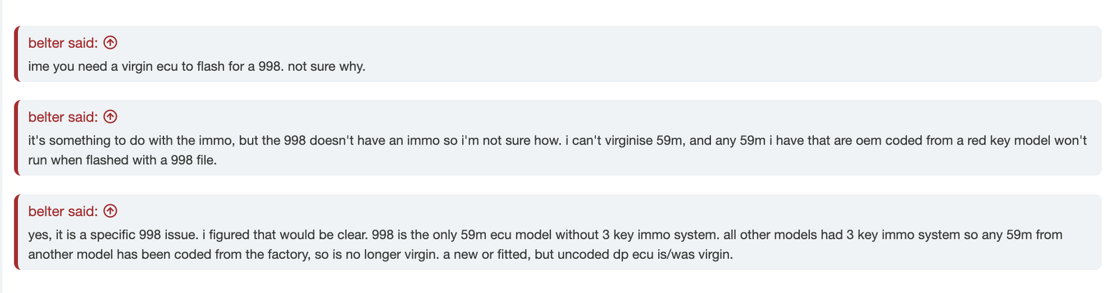Screen dimensions: 1112x293
Task: Click the red left bar of the second quote
Action: [17, 137]
